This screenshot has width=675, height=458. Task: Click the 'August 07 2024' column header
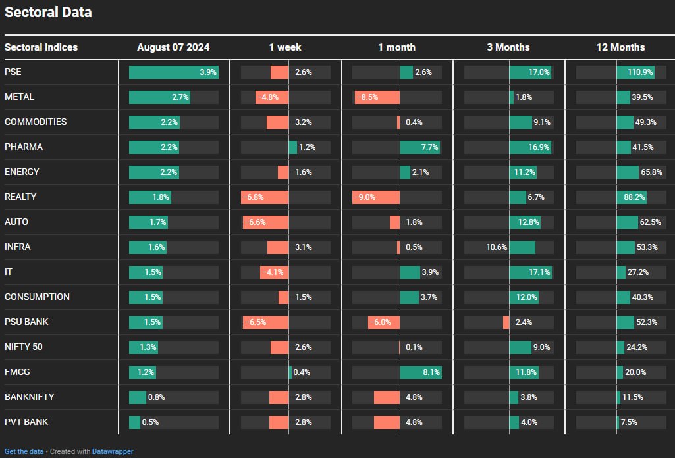coord(173,47)
